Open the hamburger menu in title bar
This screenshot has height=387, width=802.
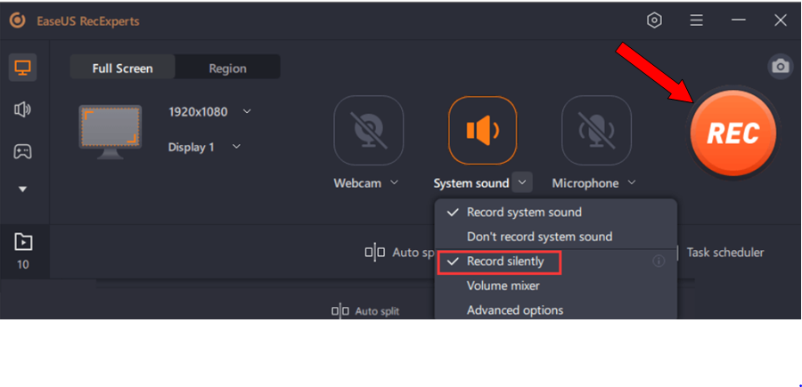[696, 20]
